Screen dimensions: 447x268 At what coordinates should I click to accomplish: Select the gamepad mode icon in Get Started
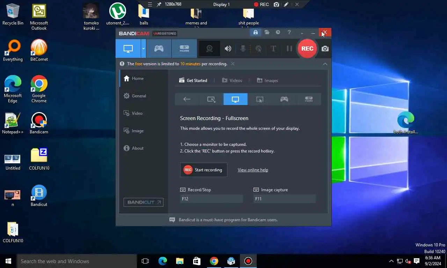tap(284, 99)
